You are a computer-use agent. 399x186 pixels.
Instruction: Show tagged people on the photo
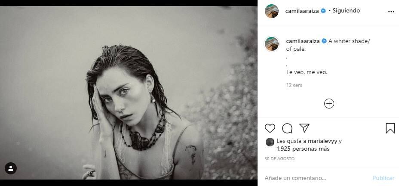click(x=11, y=168)
